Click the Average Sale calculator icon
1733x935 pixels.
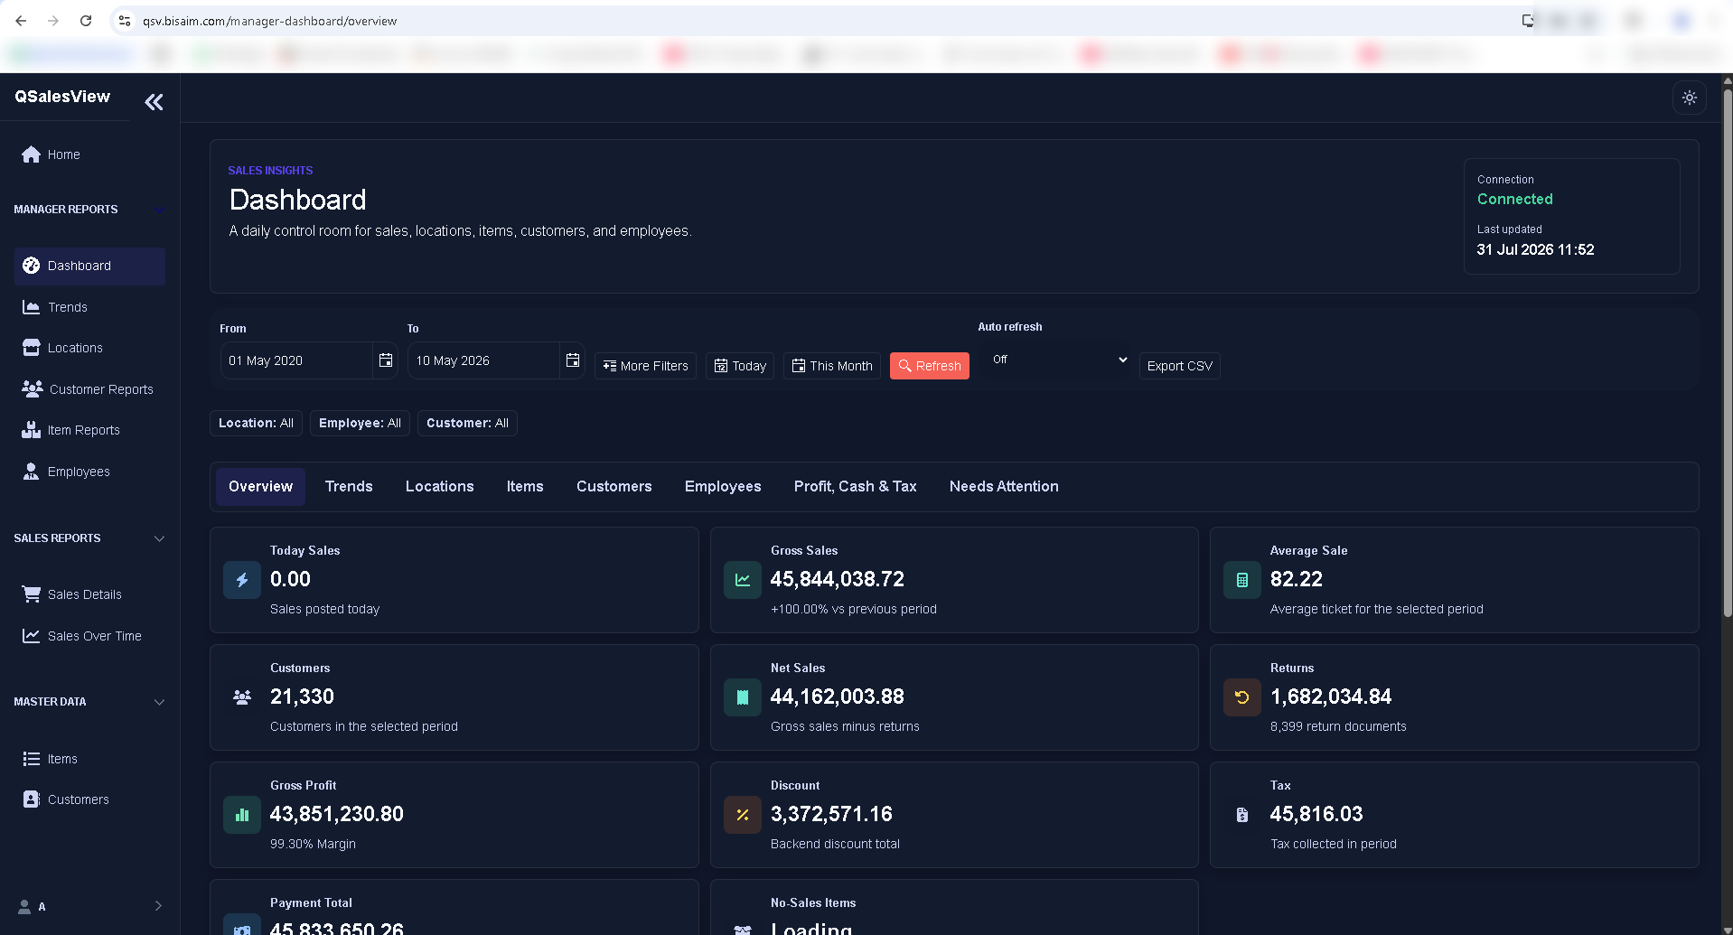1242,580
